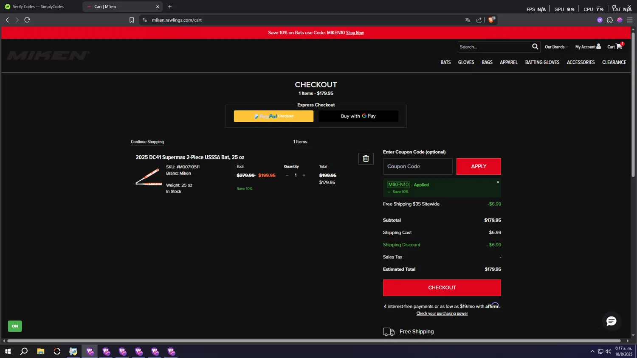Open browser extensions puzzle icon

coord(610,20)
